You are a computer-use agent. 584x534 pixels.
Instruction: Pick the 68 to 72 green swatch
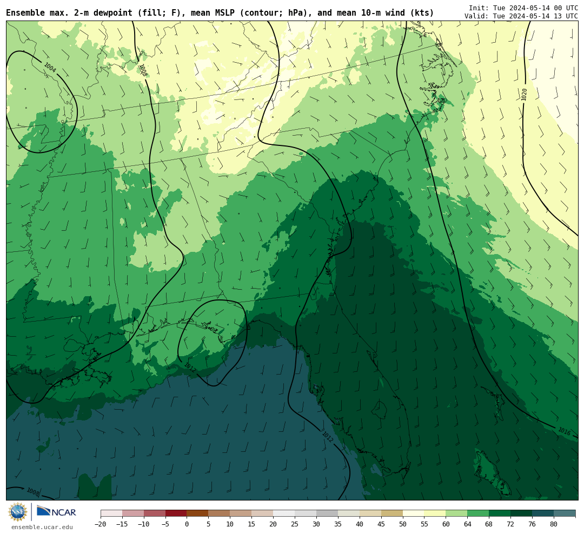[500, 513]
